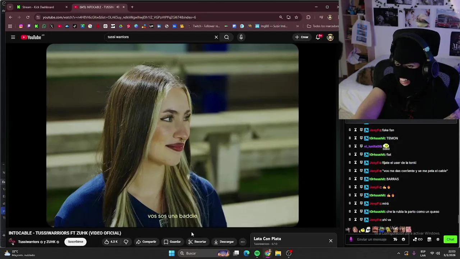
Task: Open the bookmarks apps grid
Action: click(10, 26)
